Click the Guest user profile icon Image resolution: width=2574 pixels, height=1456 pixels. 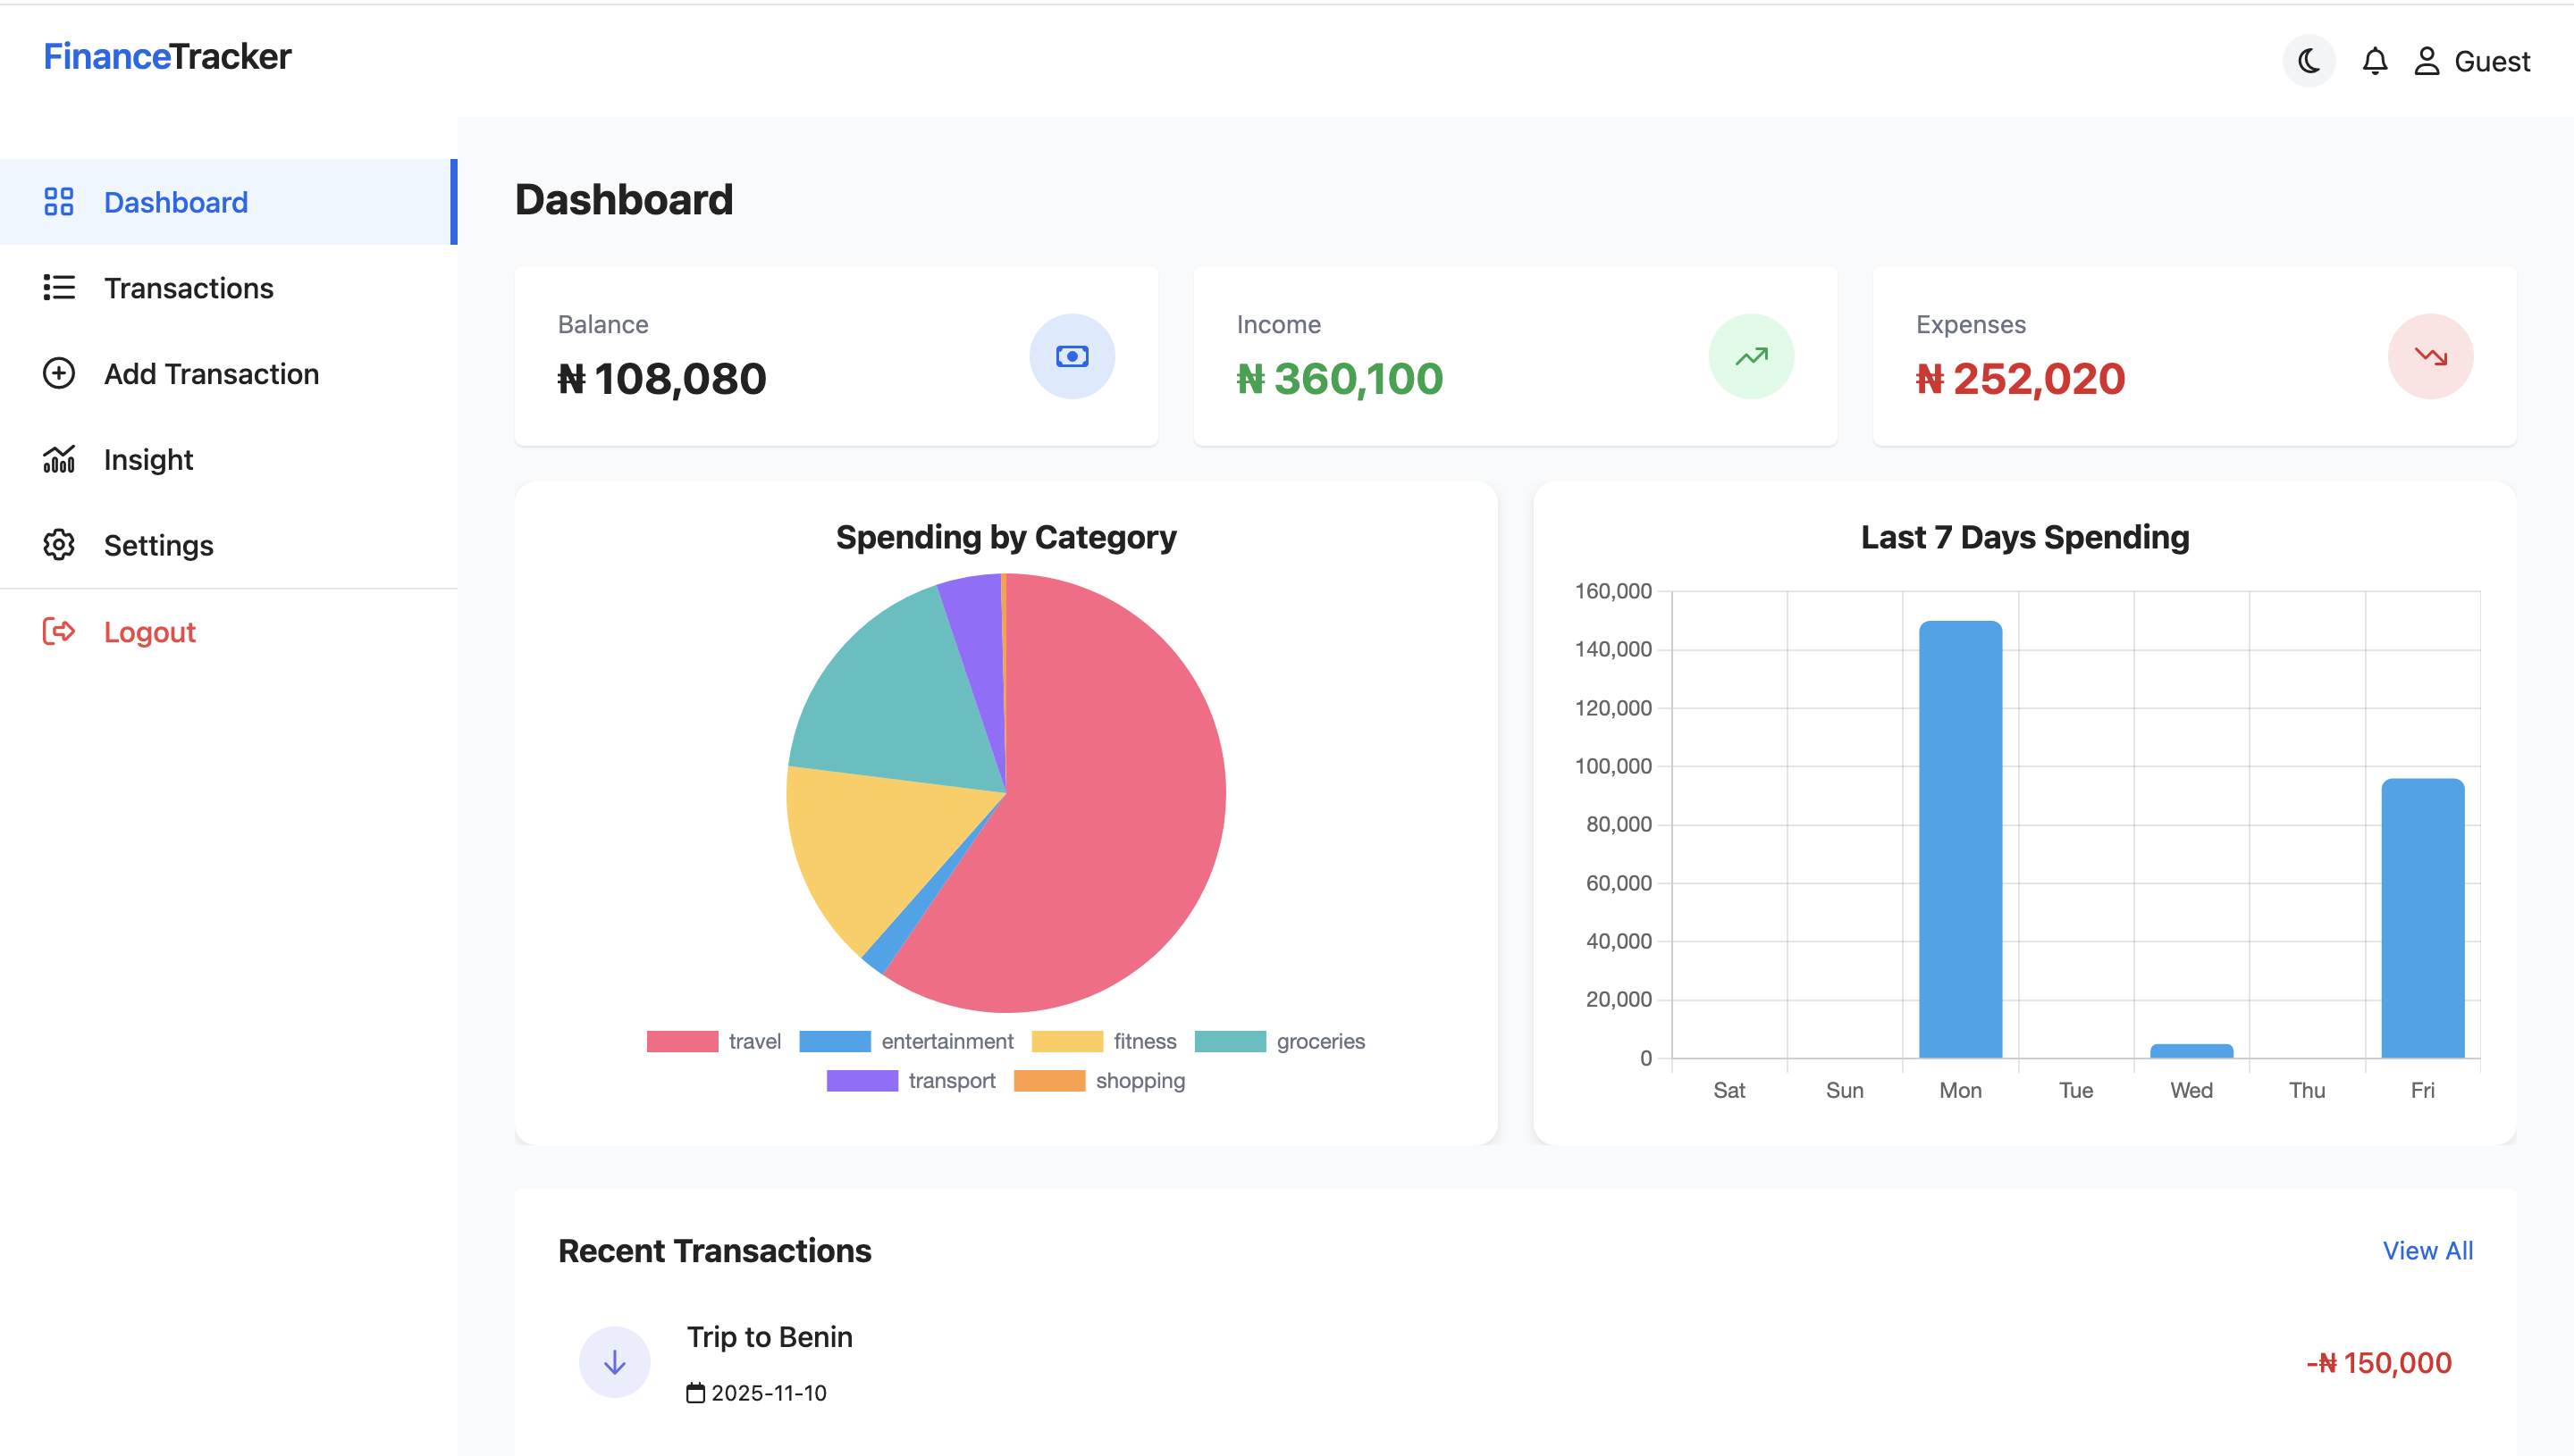coord(2426,61)
